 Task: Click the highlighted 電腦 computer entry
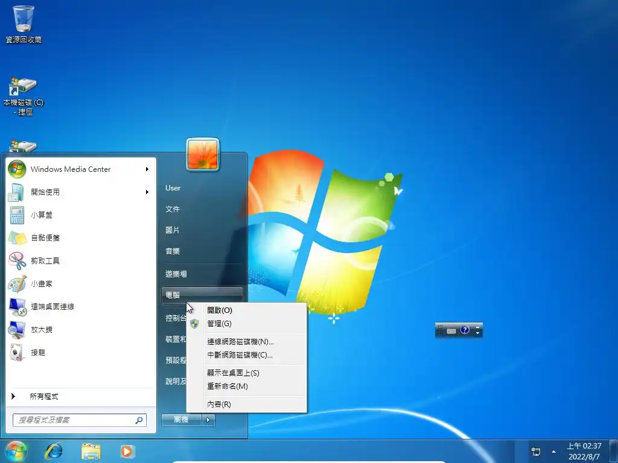coord(202,295)
